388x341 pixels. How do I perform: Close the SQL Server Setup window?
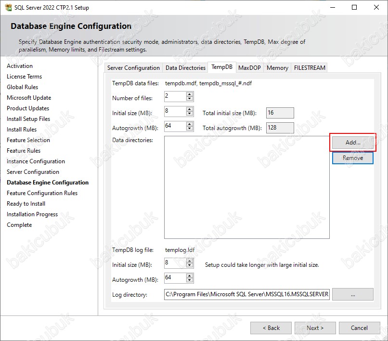pyautogui.click(x=376, y=7)
